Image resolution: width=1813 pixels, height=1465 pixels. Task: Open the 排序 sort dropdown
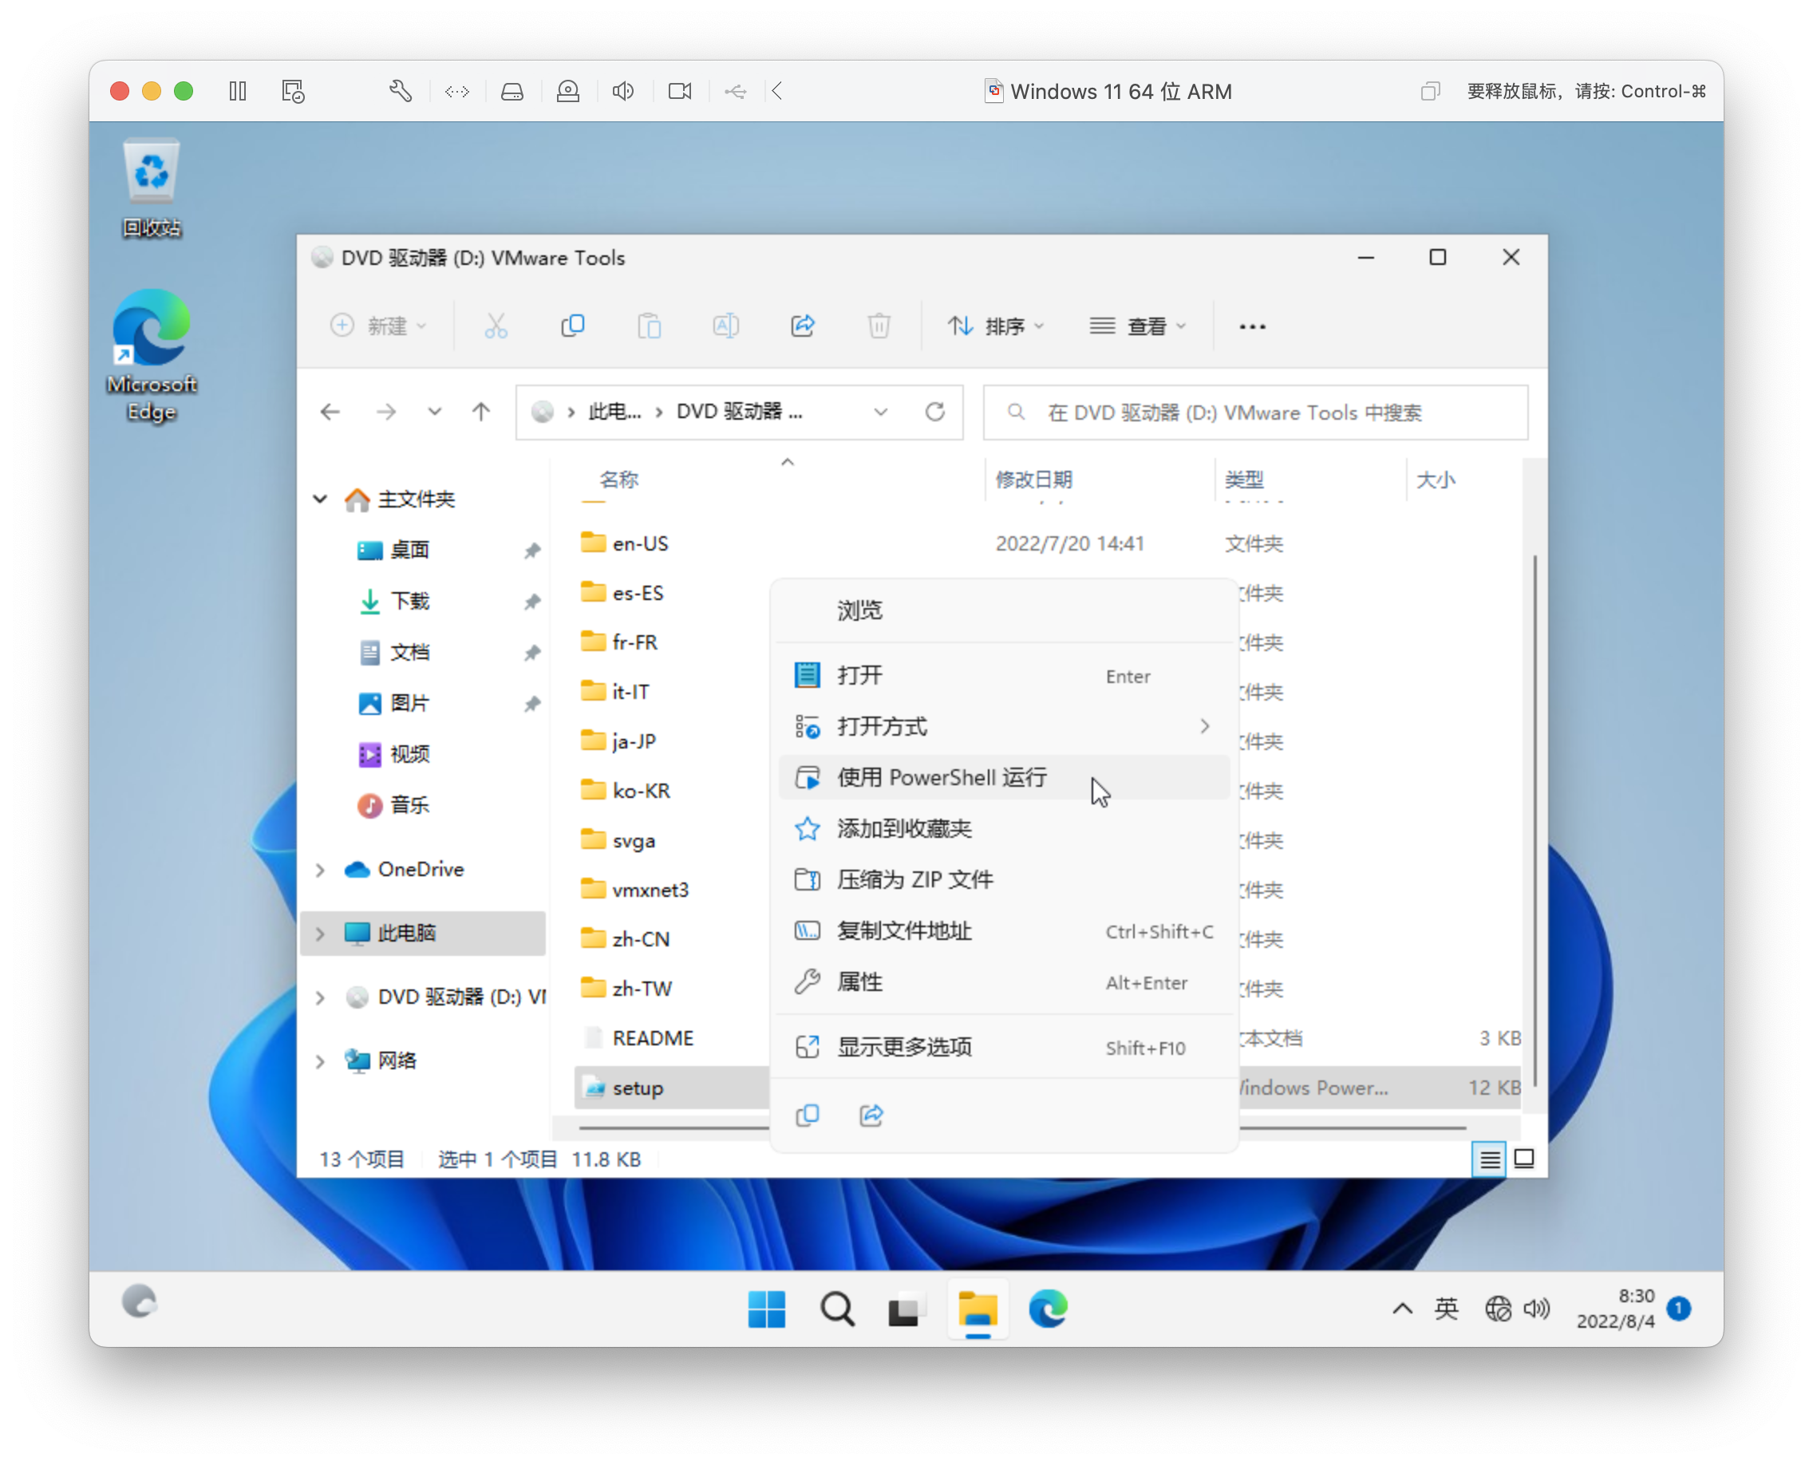(996, 326)
